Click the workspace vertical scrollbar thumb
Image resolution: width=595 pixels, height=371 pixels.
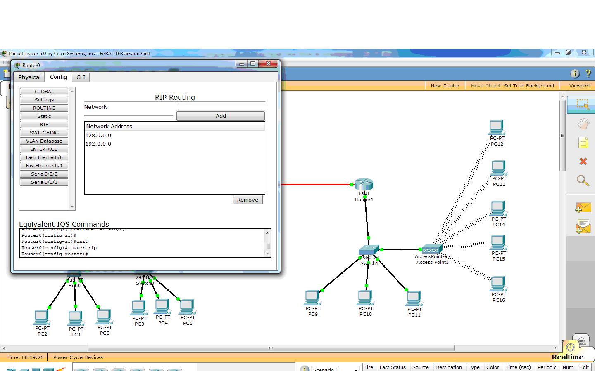point(562,135)
